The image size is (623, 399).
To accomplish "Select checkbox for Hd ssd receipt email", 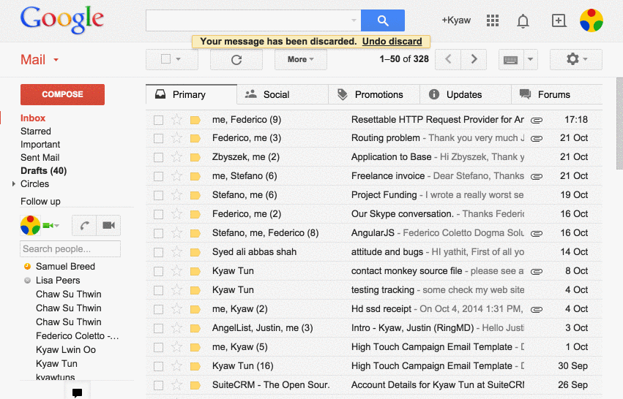I will (x=159, y=309).
